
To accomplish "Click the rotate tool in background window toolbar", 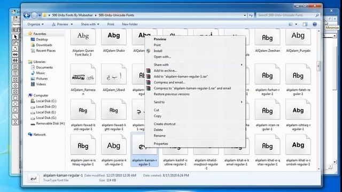I will [15, 49].
